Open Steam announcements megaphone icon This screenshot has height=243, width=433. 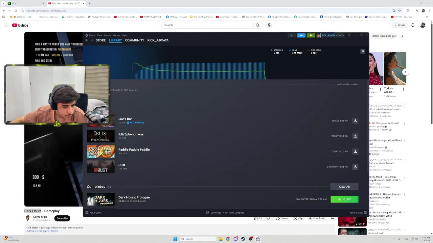click(301, 35)
